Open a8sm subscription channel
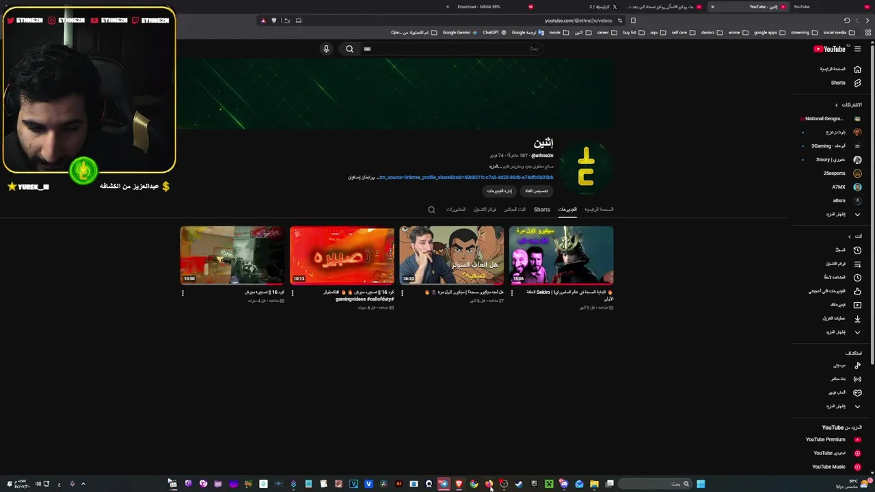The height and width of the screenshot is (492, 875). [x=832, y=200]
